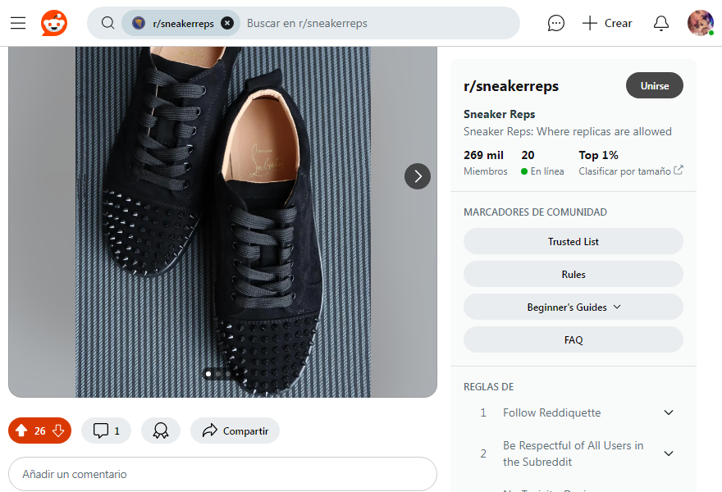Viewport: 722px width, 492px height.
Task: Open the FAQ community bookmark
Action: pos(573,339)
